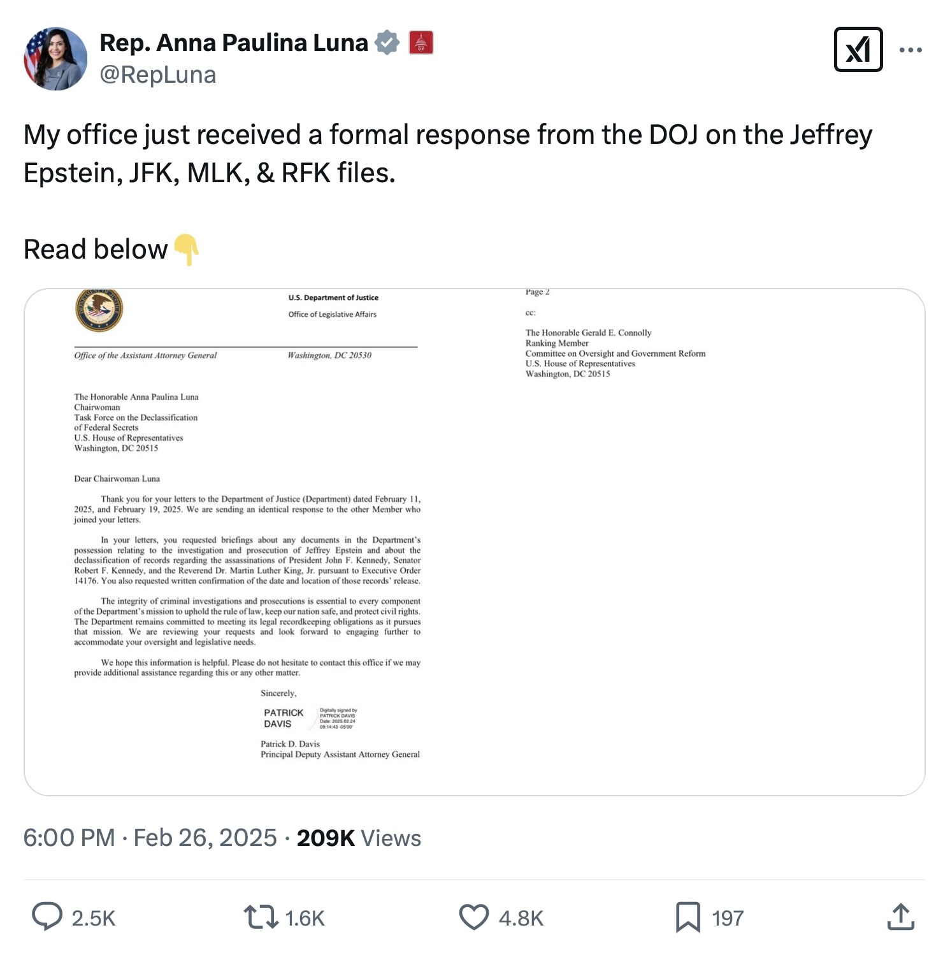Click the Rep. Anna Paulina Luna name
The width and height of the screenshot is (950, 953).
click(234, 43)
